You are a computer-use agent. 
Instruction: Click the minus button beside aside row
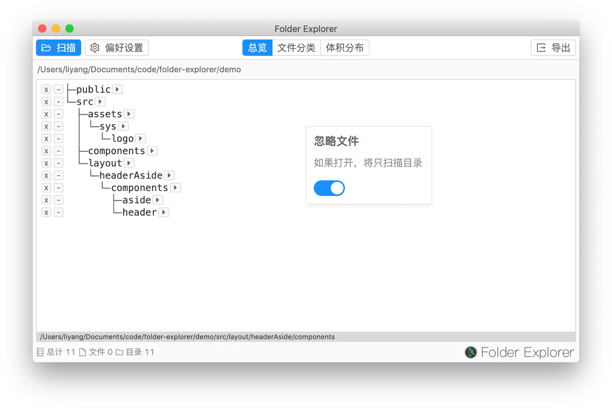coord(59,200)
